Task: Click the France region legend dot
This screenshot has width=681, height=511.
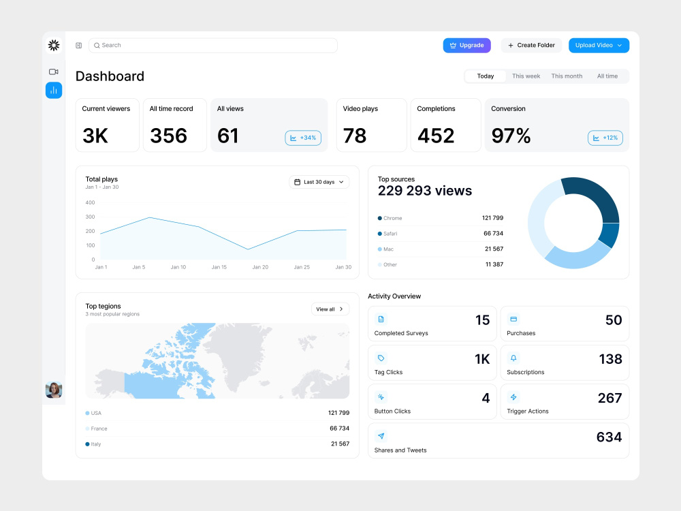Action: coord(87,429)
